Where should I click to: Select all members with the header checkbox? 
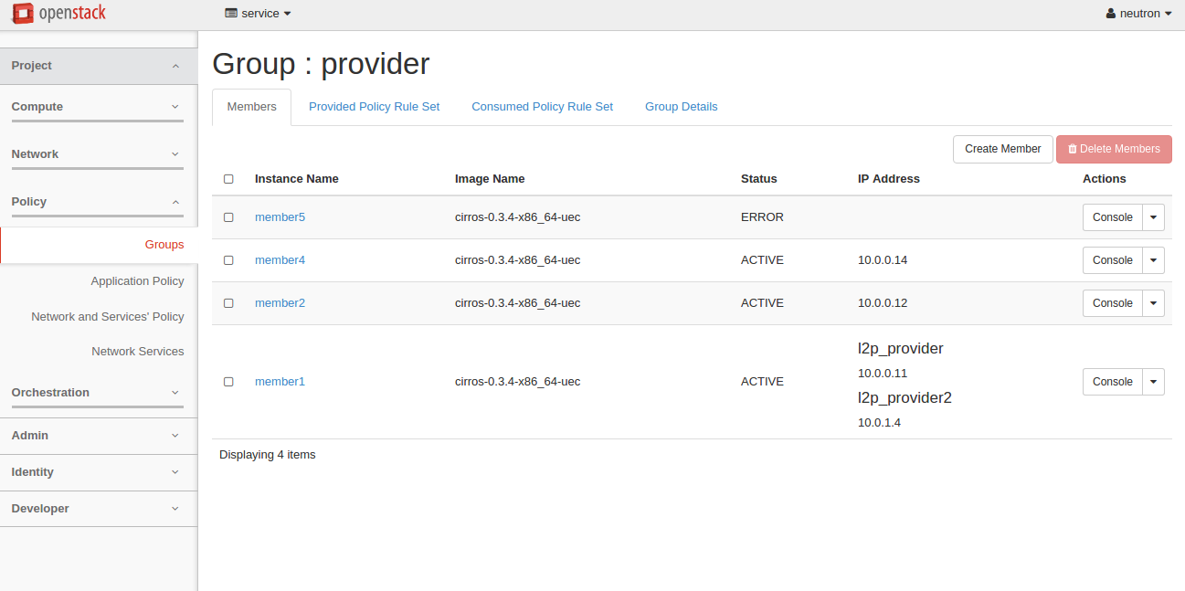[x=228, y=179]
